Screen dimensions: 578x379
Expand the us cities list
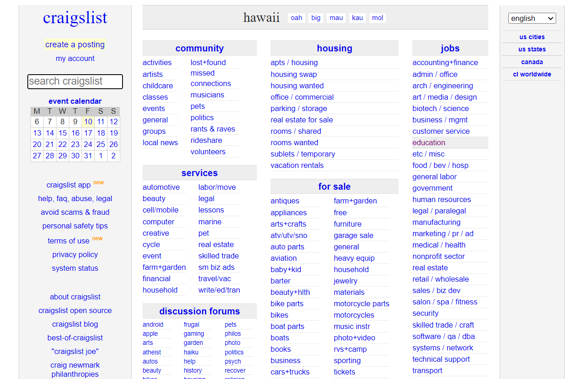[x=532, y=37]
